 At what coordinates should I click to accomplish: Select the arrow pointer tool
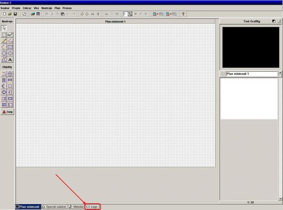tap(4, 28)
